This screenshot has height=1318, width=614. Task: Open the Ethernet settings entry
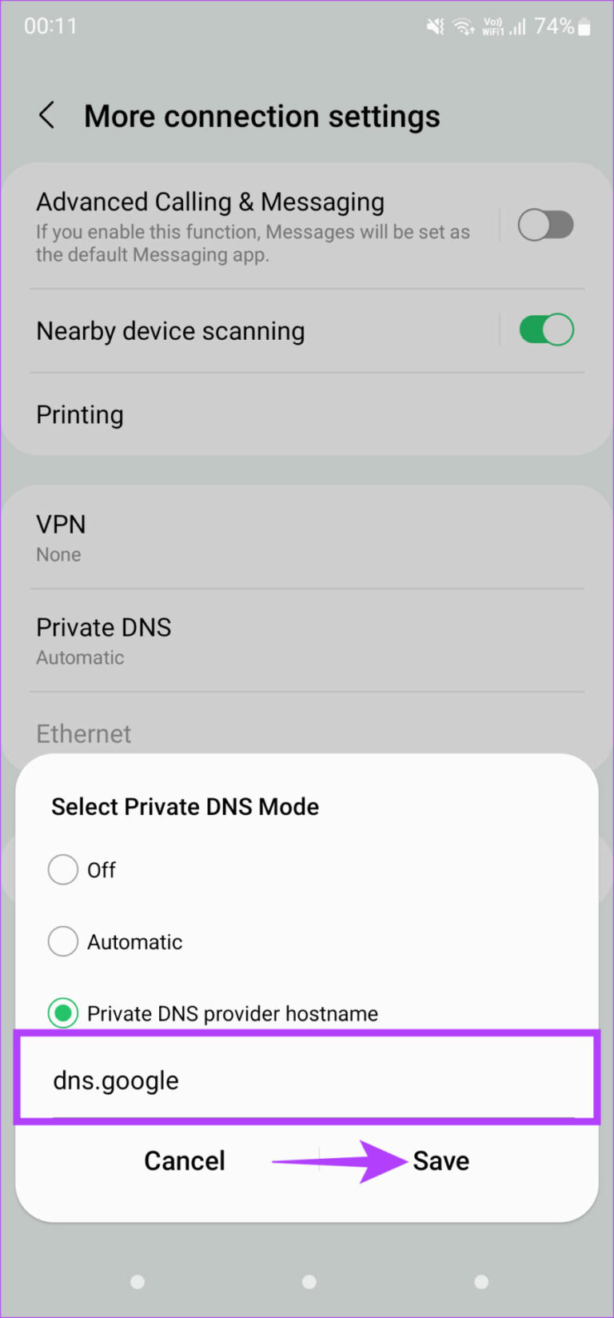point(84,733)
